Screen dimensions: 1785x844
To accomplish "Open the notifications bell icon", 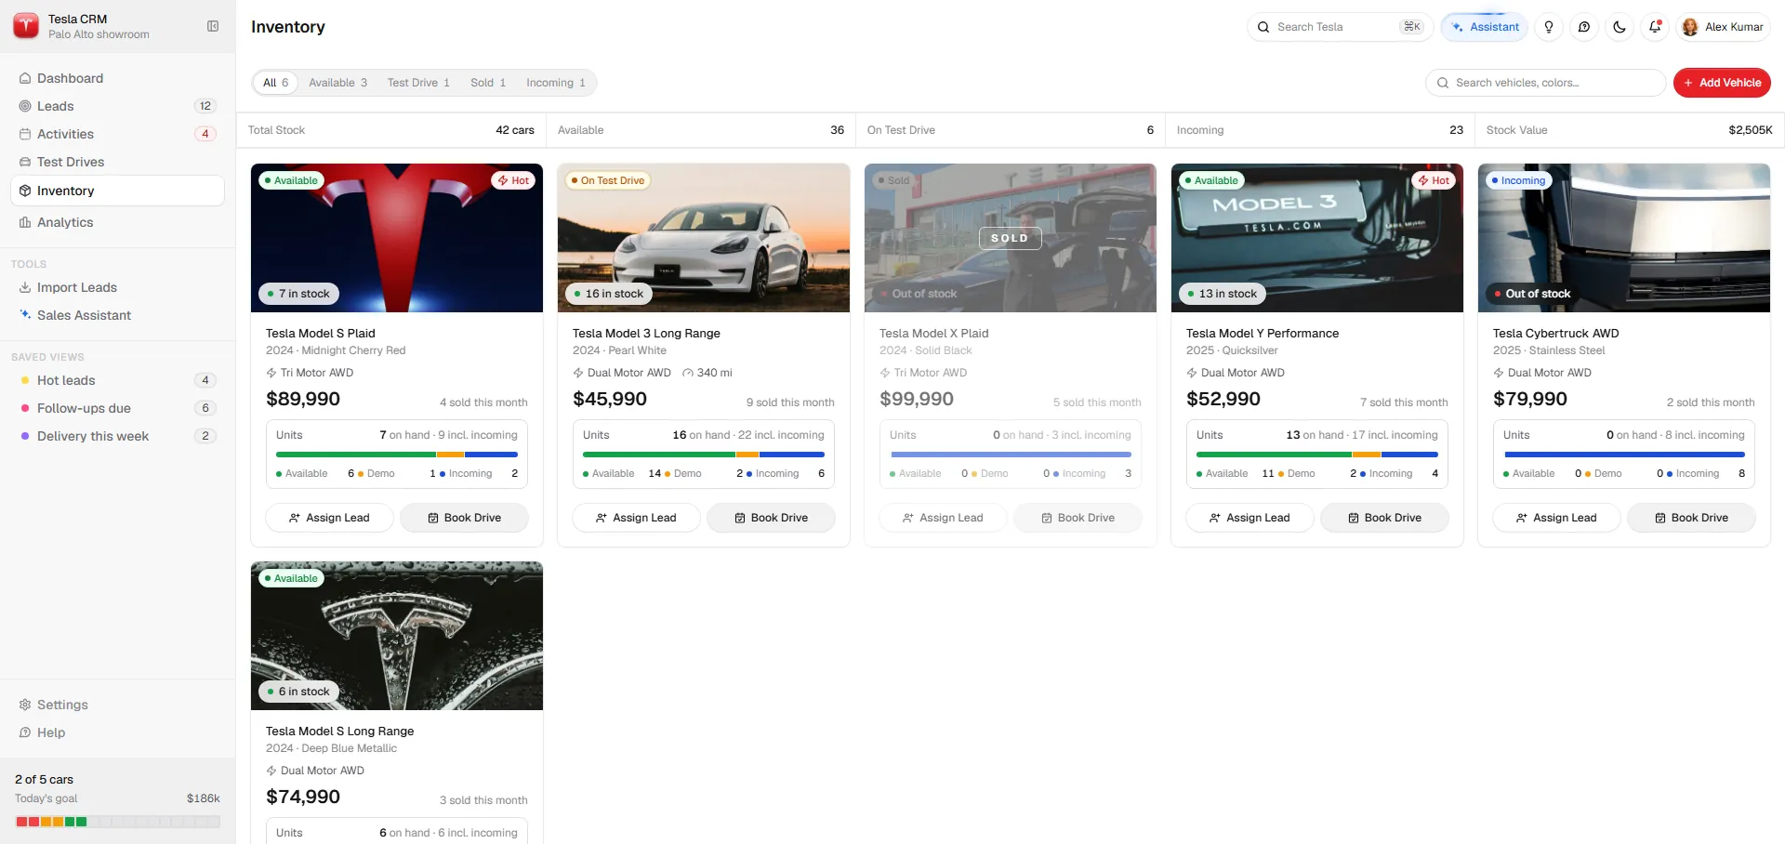I will click(x=1655, y=27).
